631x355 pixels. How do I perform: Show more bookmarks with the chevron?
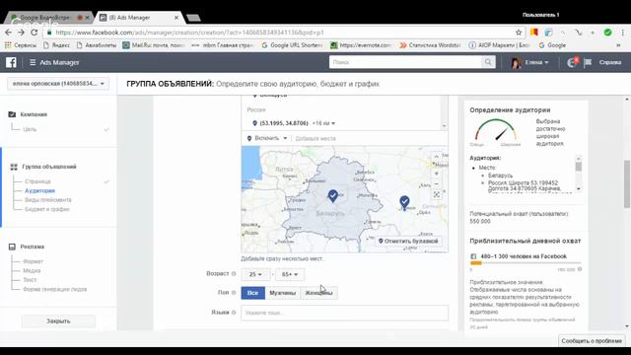tap(618, 45)
